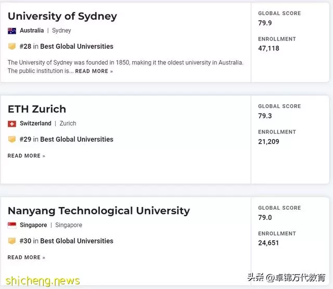Select Nanyang global score 79.0
The image size is (333, 289).
pos(265,217)
